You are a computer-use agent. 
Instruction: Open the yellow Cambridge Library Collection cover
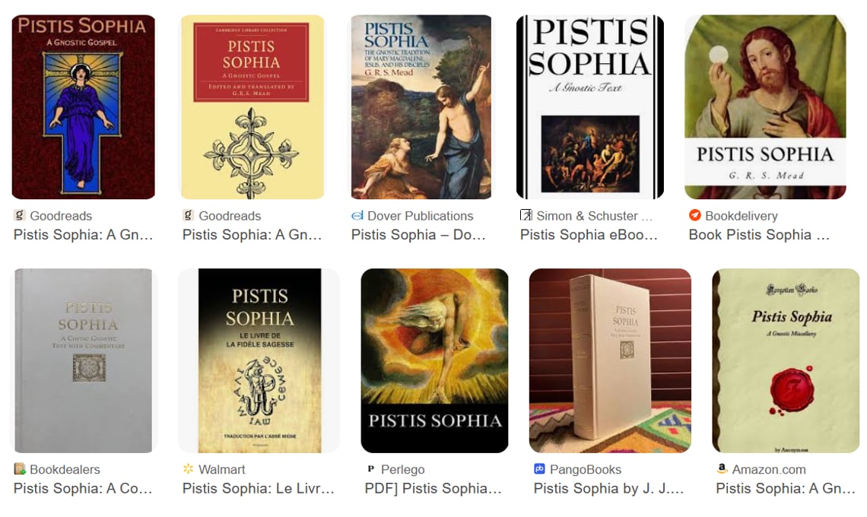252,106
